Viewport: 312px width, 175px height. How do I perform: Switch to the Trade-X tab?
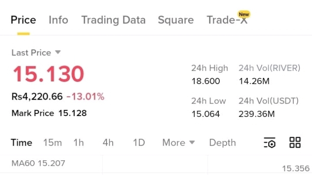227,20
